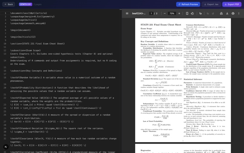Open the PDF viewer sidebar menu
Image resolution: width=244 pixels, height=153 pixels.
[x=127, y=14]
